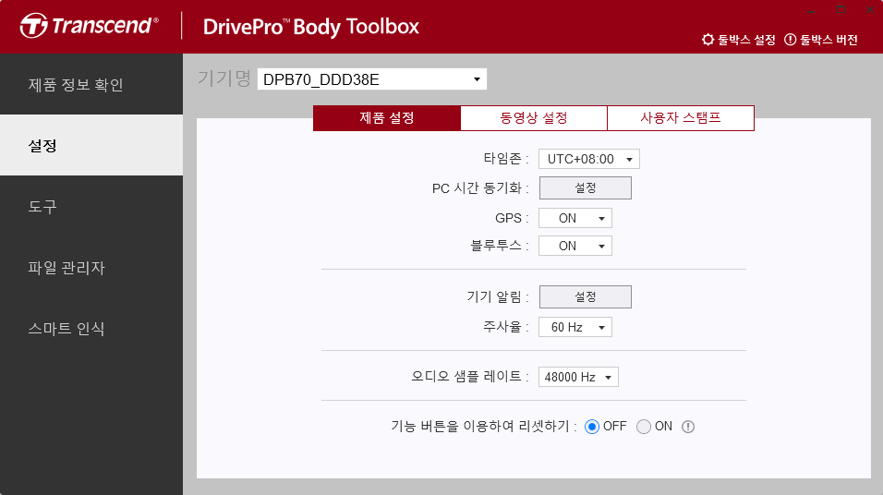Open 스마트 인식 in sidebar
Screen dimensions: 883x495
(x=91, y=329)
